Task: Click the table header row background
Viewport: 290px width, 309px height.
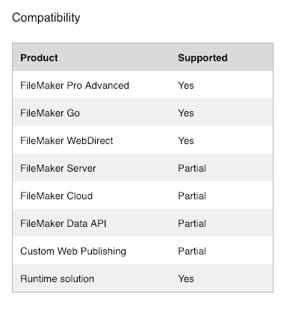Action: (x=143, y=57)
